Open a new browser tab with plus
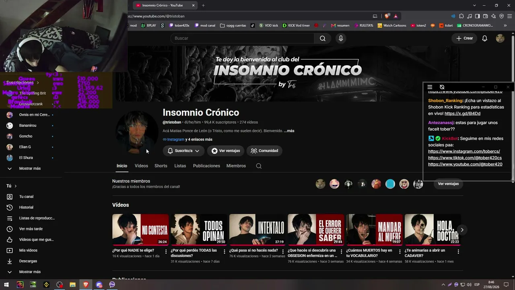The height and width of the screenshot is (290, 515). point(203,5)
